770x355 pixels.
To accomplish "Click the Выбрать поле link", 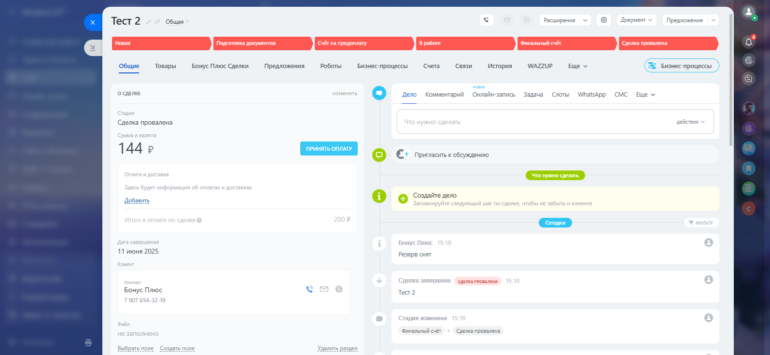I will click(x=136, y=348).
